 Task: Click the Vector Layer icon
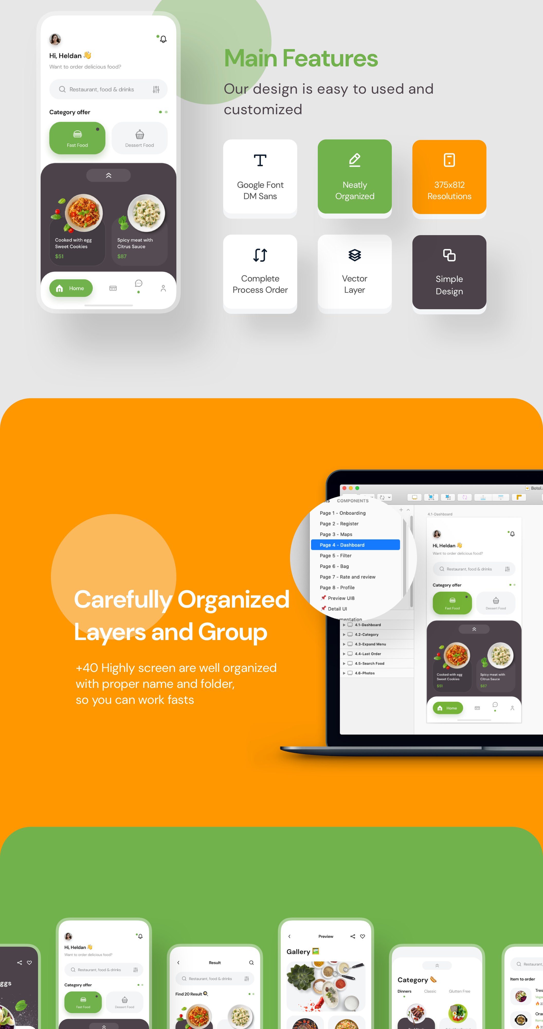pos(355,255)
